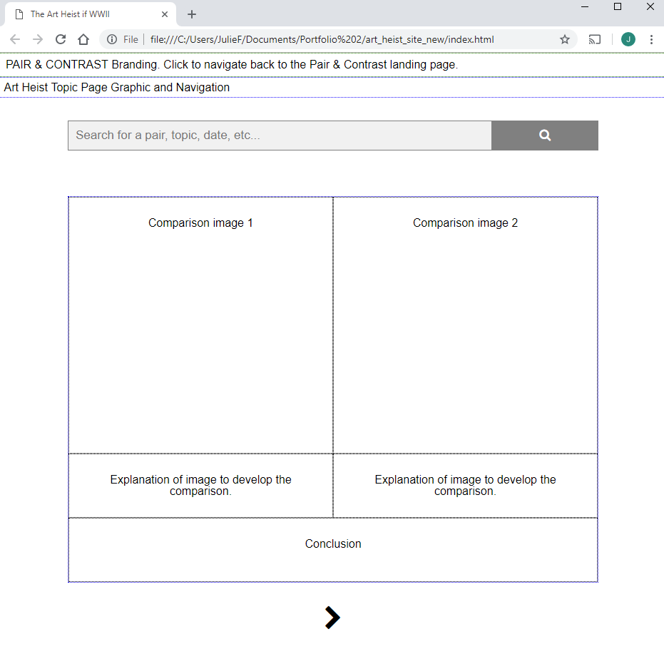This screenshot has width=664, height=659.
Task: Click inside the search for a pair field
Action: point(279,135)
